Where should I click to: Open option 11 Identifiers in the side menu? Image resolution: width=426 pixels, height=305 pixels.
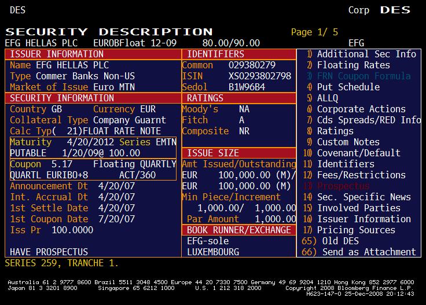339,164
